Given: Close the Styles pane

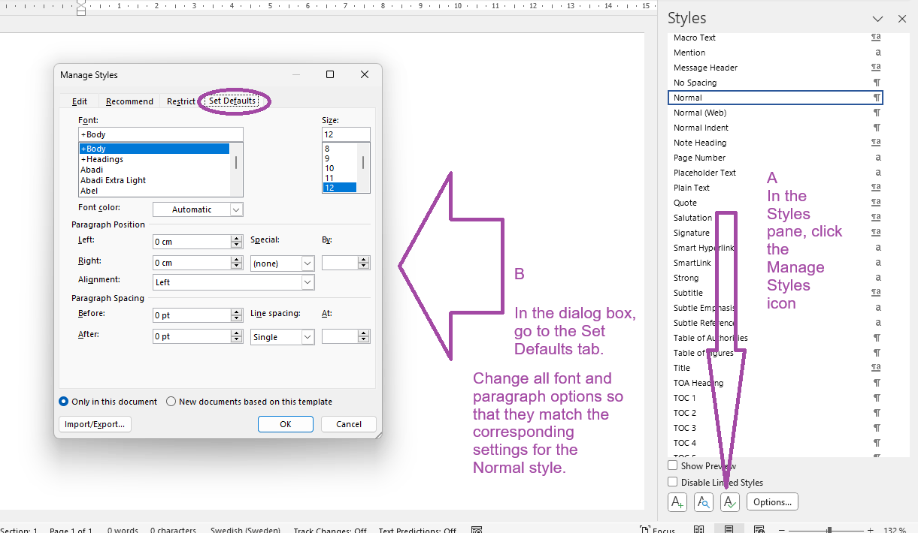Looking at the screenshot, I should point(902,19).
